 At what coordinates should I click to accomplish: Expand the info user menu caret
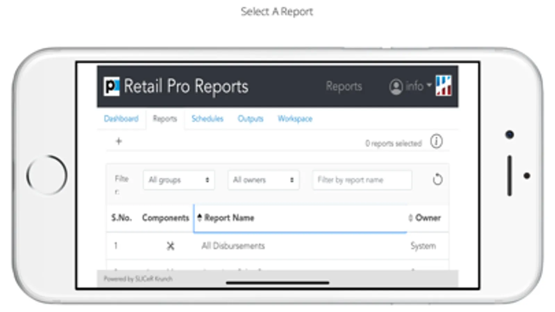(429, 85)
